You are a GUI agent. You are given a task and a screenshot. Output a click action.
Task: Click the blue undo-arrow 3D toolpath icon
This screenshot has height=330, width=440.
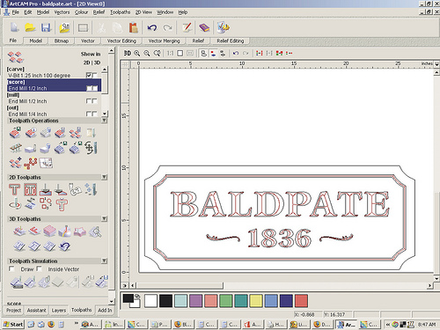pos(64,246)
